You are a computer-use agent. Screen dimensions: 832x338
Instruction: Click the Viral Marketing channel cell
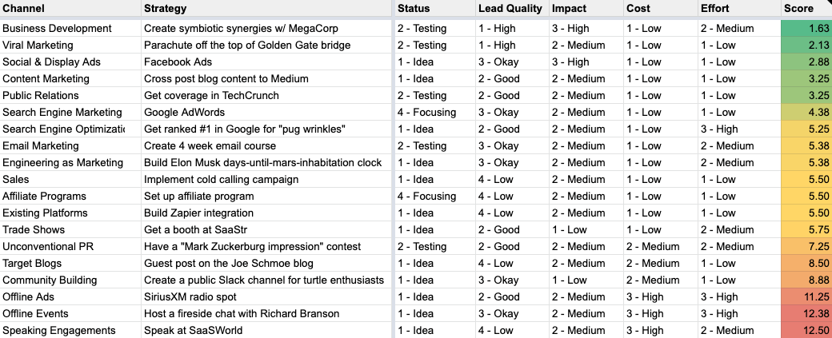[x=38, y=45]
